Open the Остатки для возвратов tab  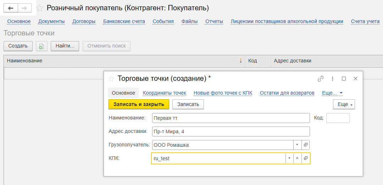point(287,93)
